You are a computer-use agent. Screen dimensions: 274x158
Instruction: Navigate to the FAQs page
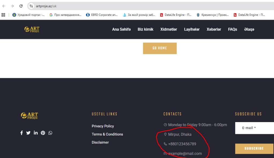pyautogui.click(x=232, y=29)
